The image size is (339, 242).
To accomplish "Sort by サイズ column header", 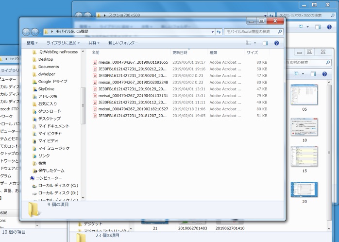I will tap(252, 52).
